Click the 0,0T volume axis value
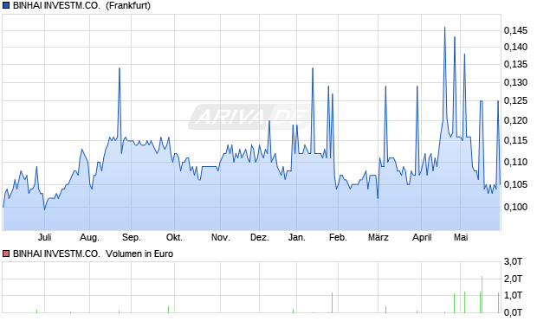 pyautogui.click(x=513, y=312)
